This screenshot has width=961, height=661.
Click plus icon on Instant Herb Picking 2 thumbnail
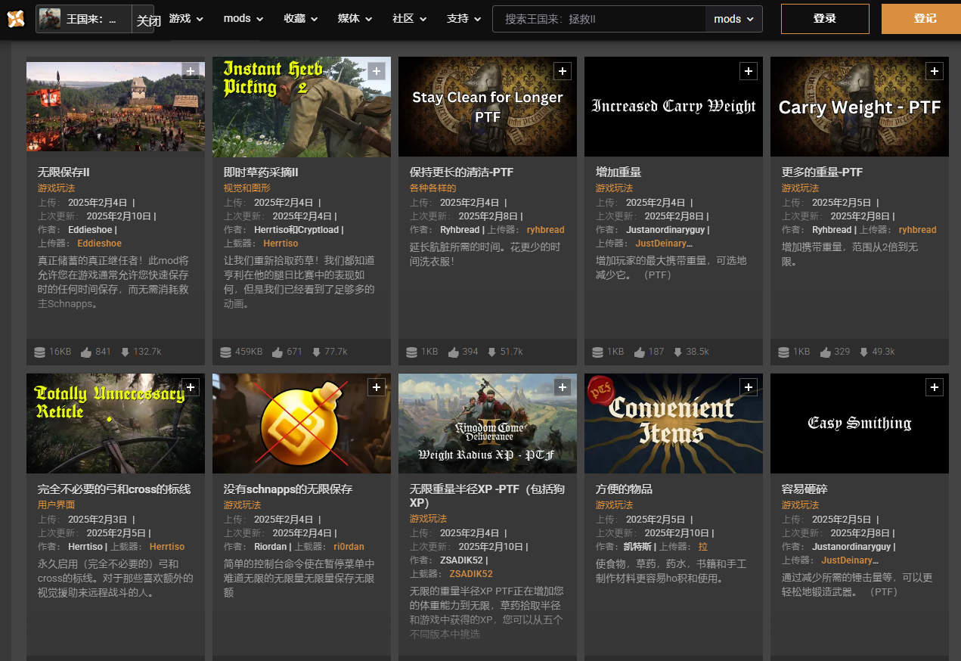click(x=377, y=71)
